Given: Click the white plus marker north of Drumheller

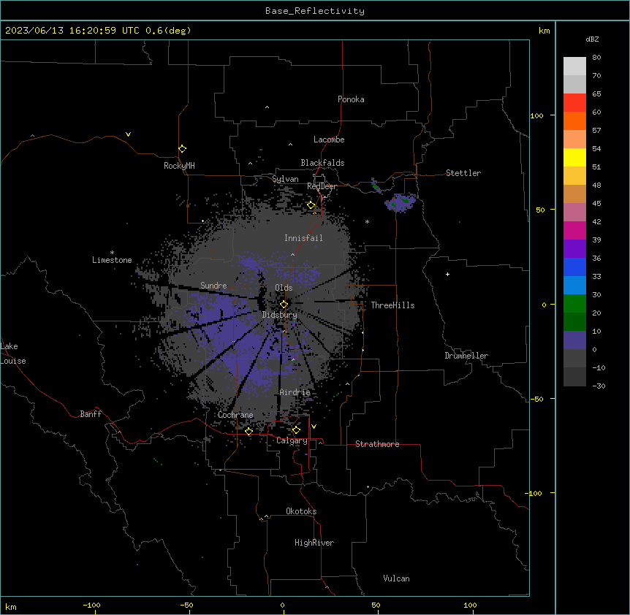Looking at the screenshot, I should point(447,274).
